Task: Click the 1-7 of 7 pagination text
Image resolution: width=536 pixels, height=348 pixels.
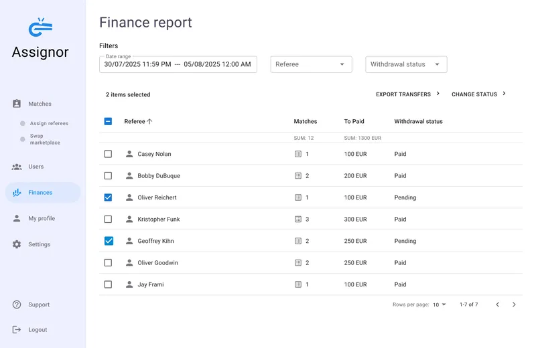Action: click(468, 304)
